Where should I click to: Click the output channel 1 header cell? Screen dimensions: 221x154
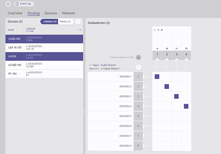click(x=157, y=55)
